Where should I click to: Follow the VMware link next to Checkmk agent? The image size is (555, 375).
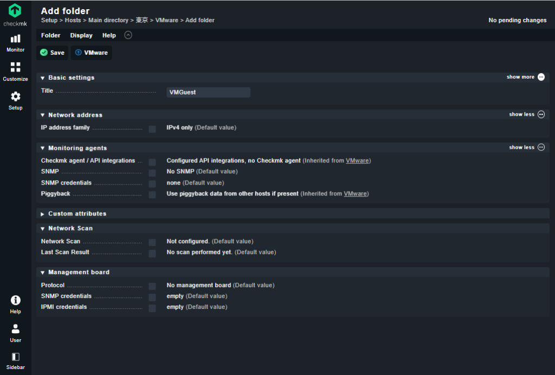point(357,161)
